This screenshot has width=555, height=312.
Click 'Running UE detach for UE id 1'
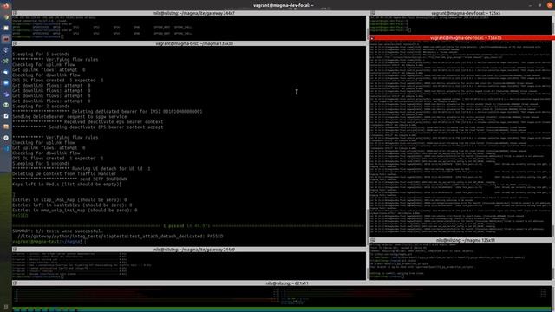pyautogui.click(x=81, y=169)
